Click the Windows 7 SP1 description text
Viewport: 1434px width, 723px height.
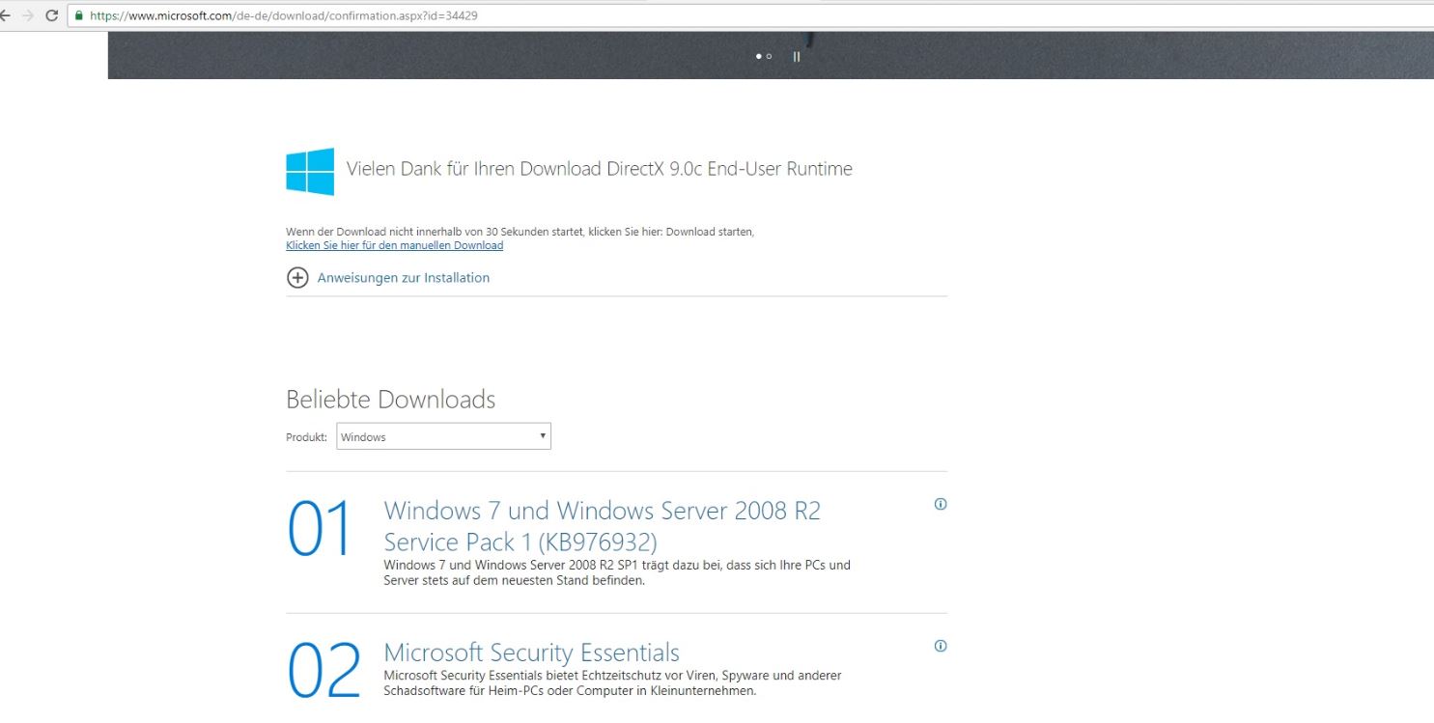617,572
